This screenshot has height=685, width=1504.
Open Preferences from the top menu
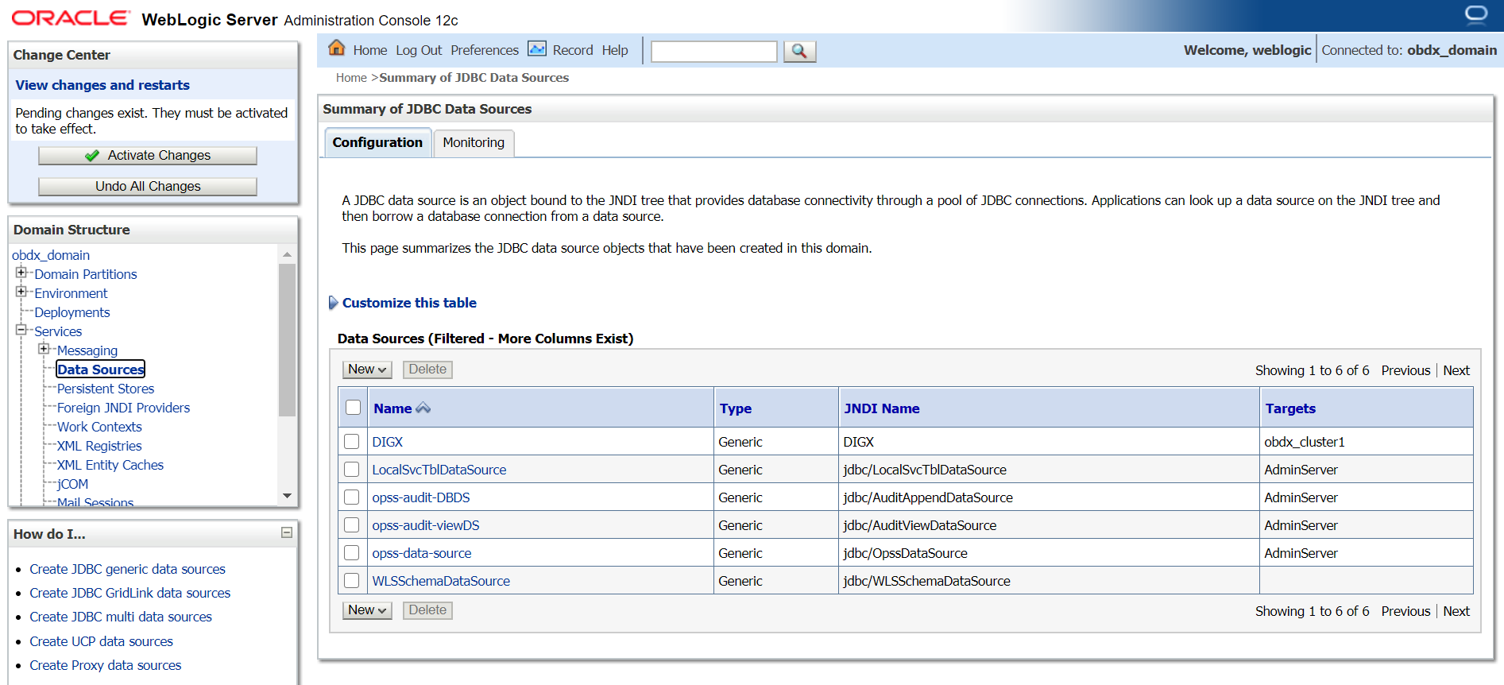click(484, 50)
